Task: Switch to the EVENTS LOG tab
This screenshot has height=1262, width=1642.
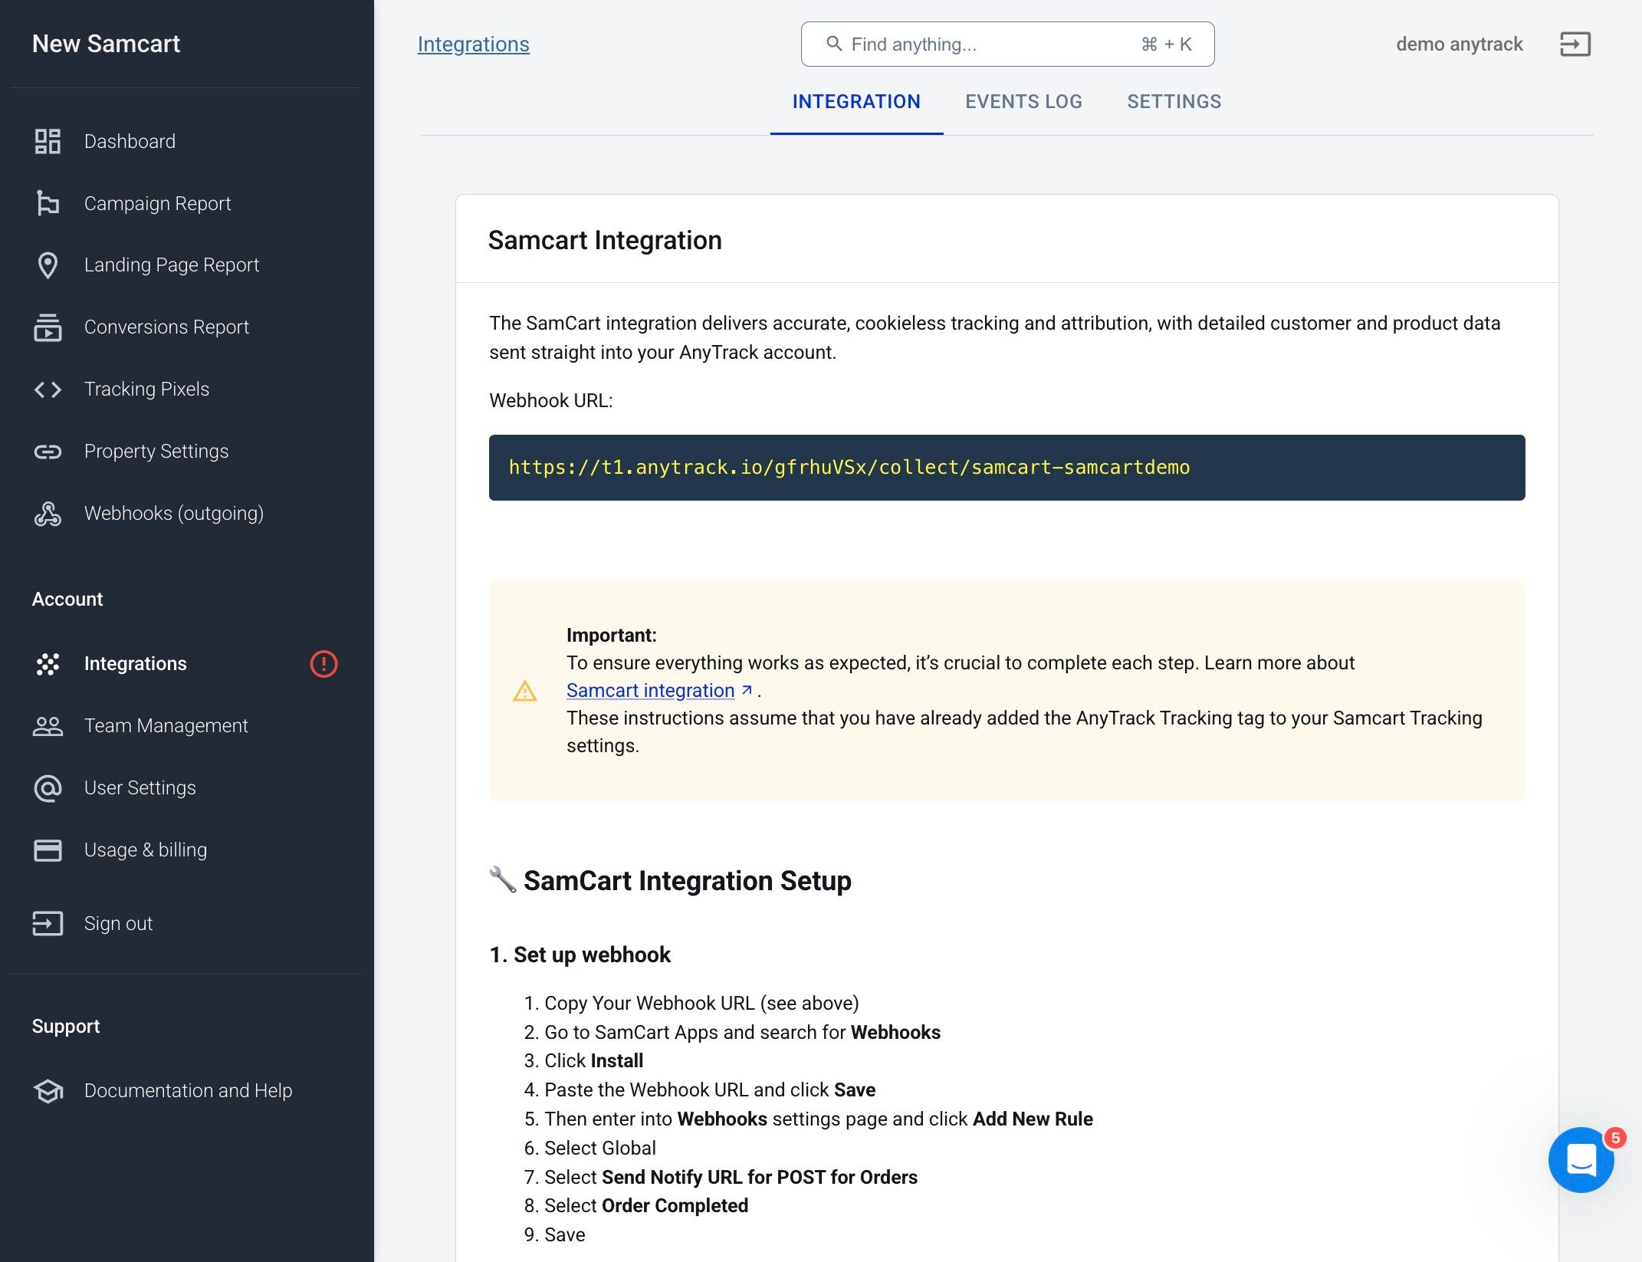Action: click(x=1023, y=102)
